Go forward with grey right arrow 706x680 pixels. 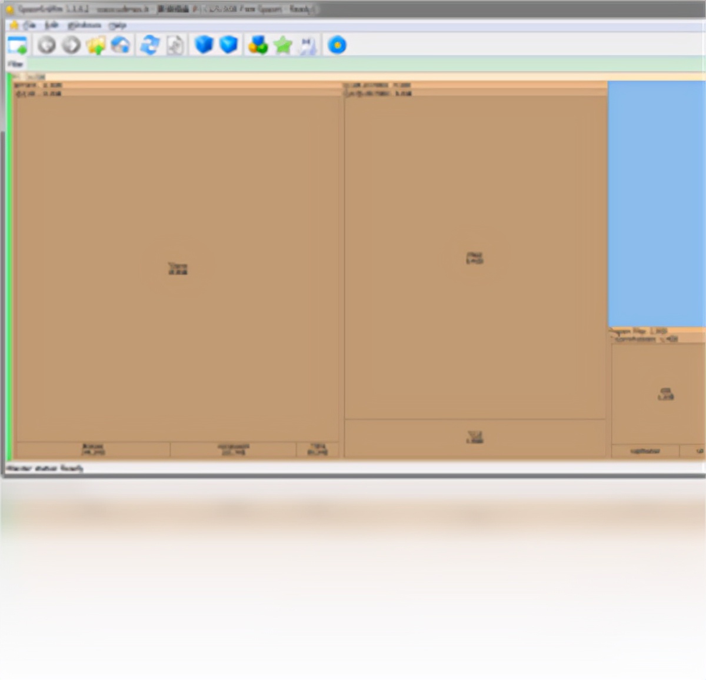click(x=71, y=45)
